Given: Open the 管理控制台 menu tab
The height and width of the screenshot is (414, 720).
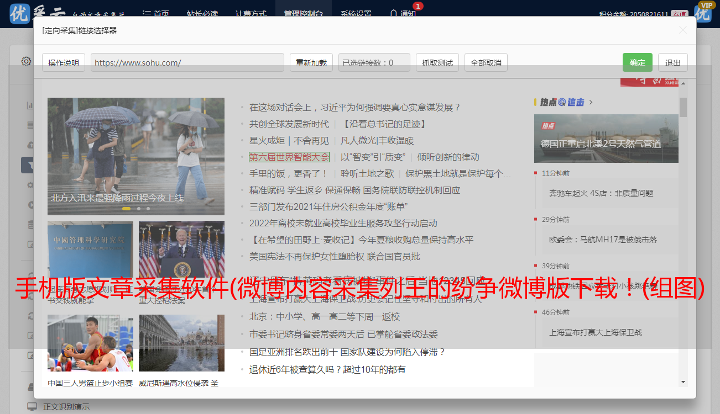Looking at the screenshot, I should (x=304, y=14).
